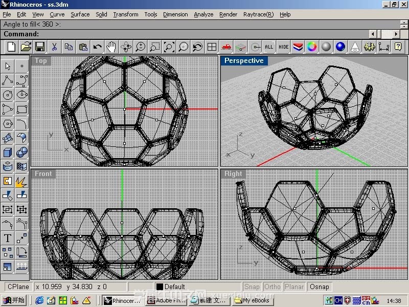Select the Rectangle tool in the left toolbar
This screenshot has height=307, width=409.
(x=22, y=109)
